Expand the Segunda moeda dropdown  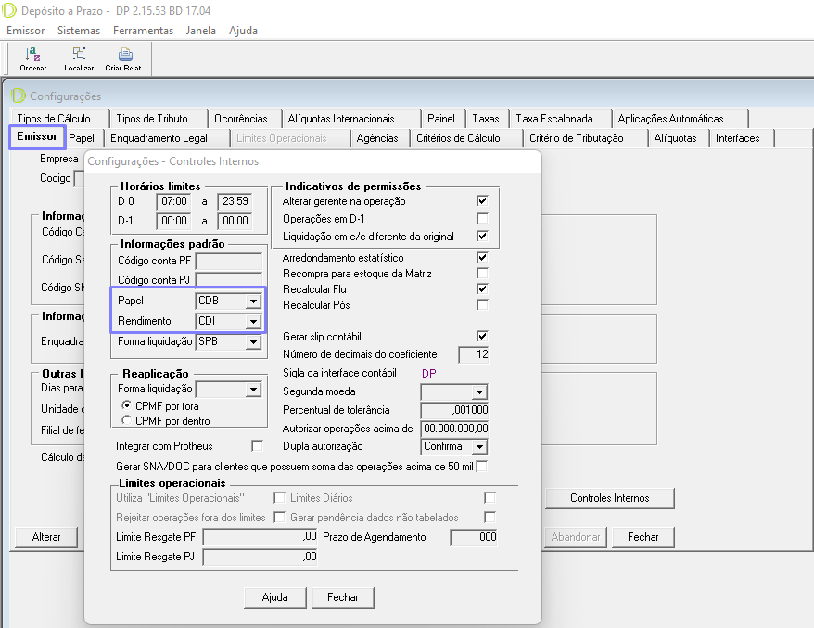478,392
